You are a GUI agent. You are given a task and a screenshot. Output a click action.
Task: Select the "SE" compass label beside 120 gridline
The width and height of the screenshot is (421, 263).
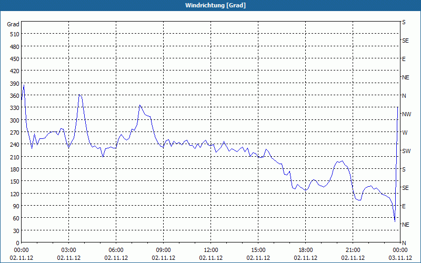click(405, 188)
